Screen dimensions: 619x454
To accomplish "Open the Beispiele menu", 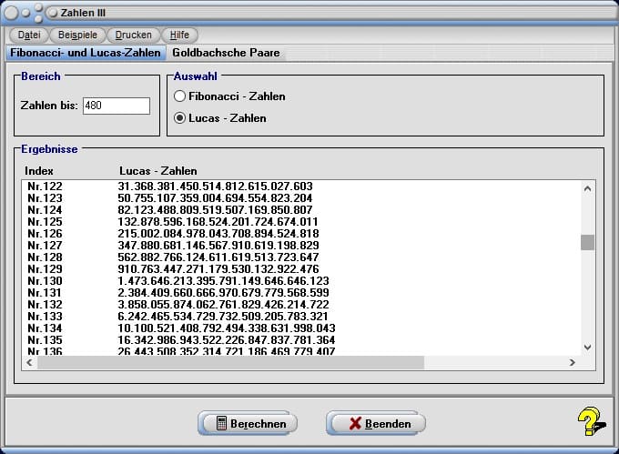I will click(77, 35).
